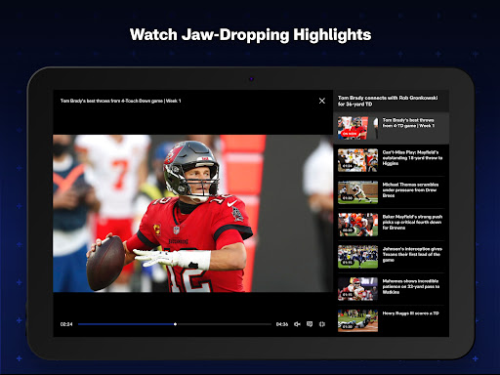Click the total duration 04:36 label
This screenshot has height=375, width=500.
[282, 324]
